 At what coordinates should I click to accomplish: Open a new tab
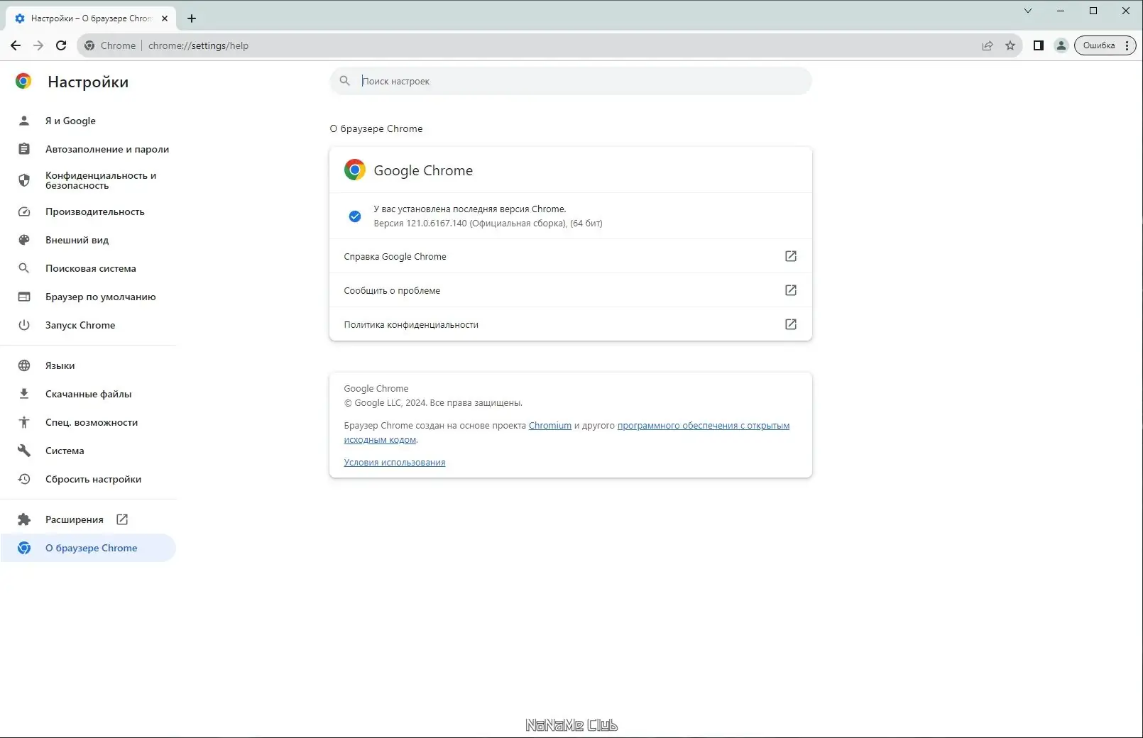pyautogui.click(x=192, y=18)
